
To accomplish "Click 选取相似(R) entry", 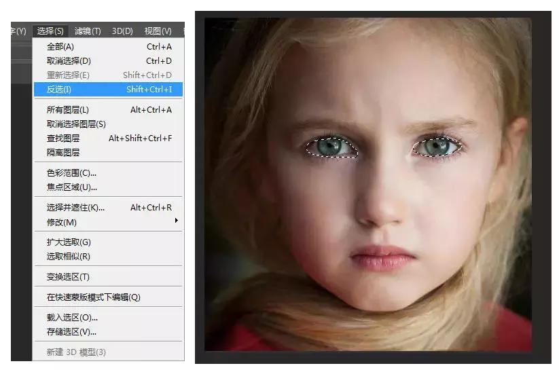I will click(x=109, y=257).
